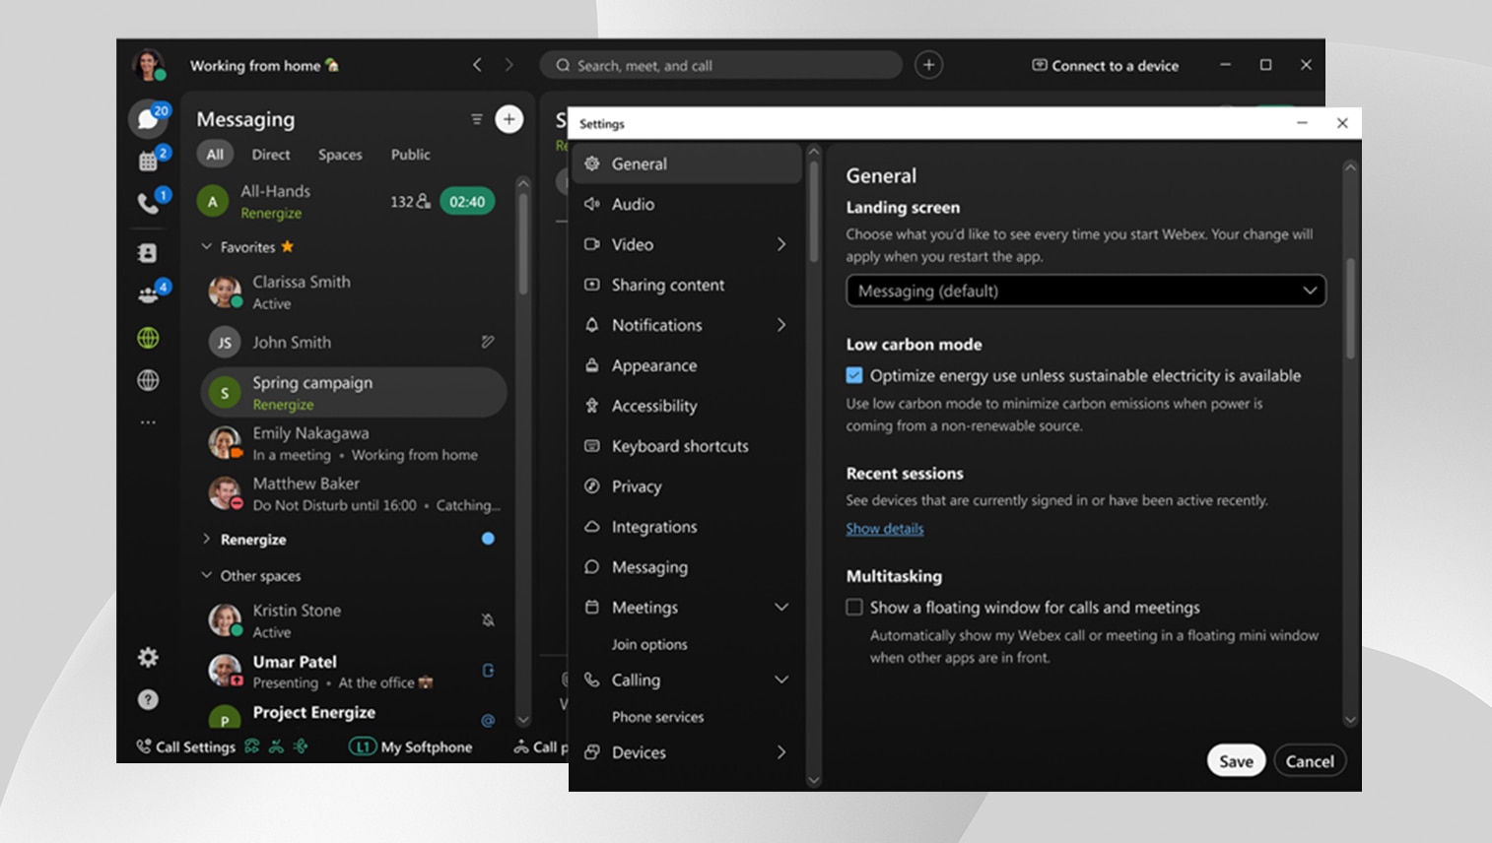Open Keyboard shortcuts settings category

click(x=687, y=446)
